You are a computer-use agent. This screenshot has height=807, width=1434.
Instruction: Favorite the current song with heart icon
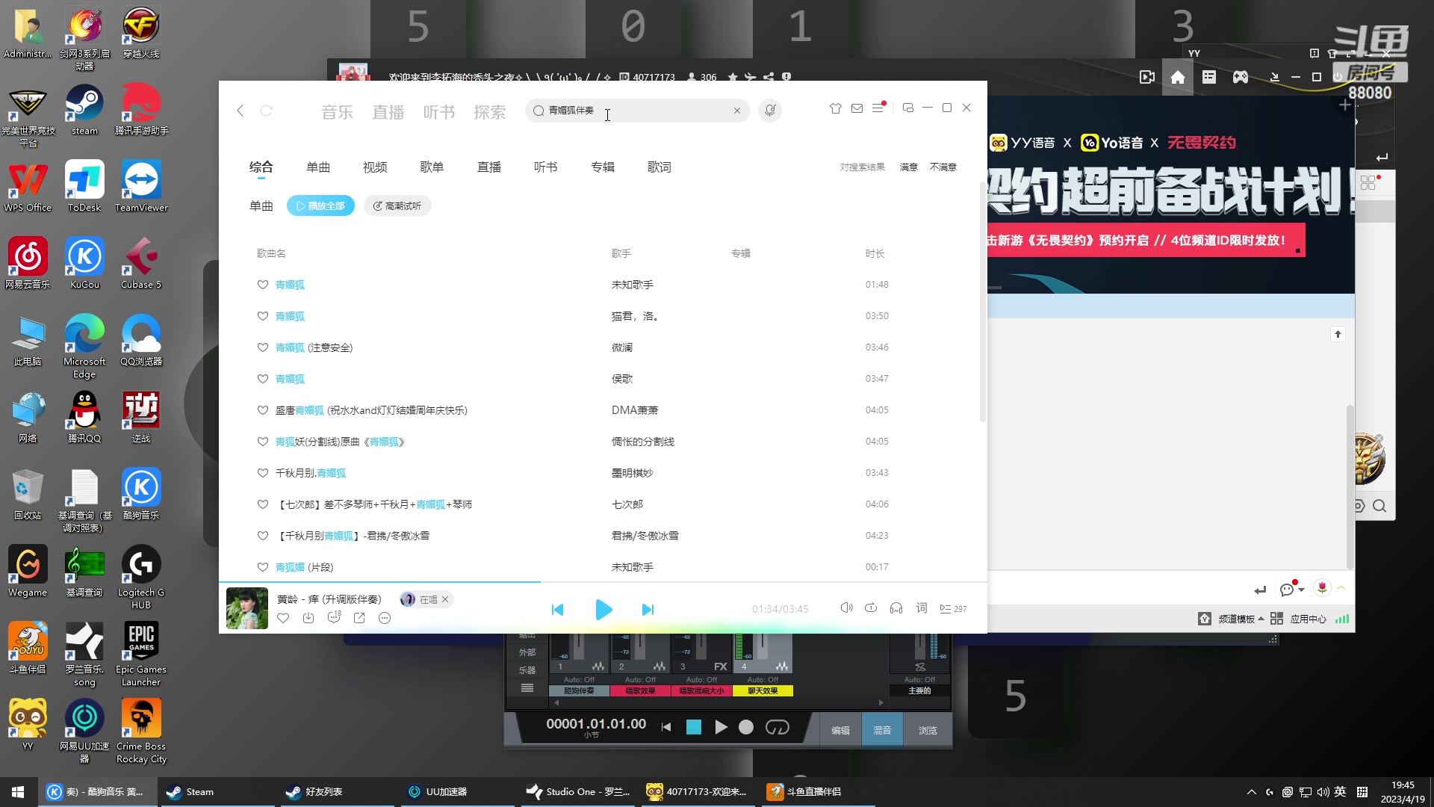click(283, 618)
